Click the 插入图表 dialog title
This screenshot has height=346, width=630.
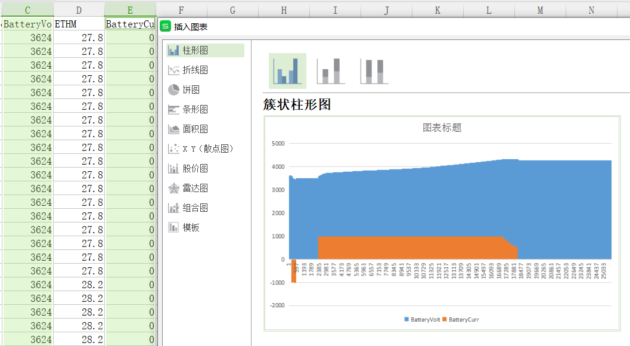pos(191,27)
